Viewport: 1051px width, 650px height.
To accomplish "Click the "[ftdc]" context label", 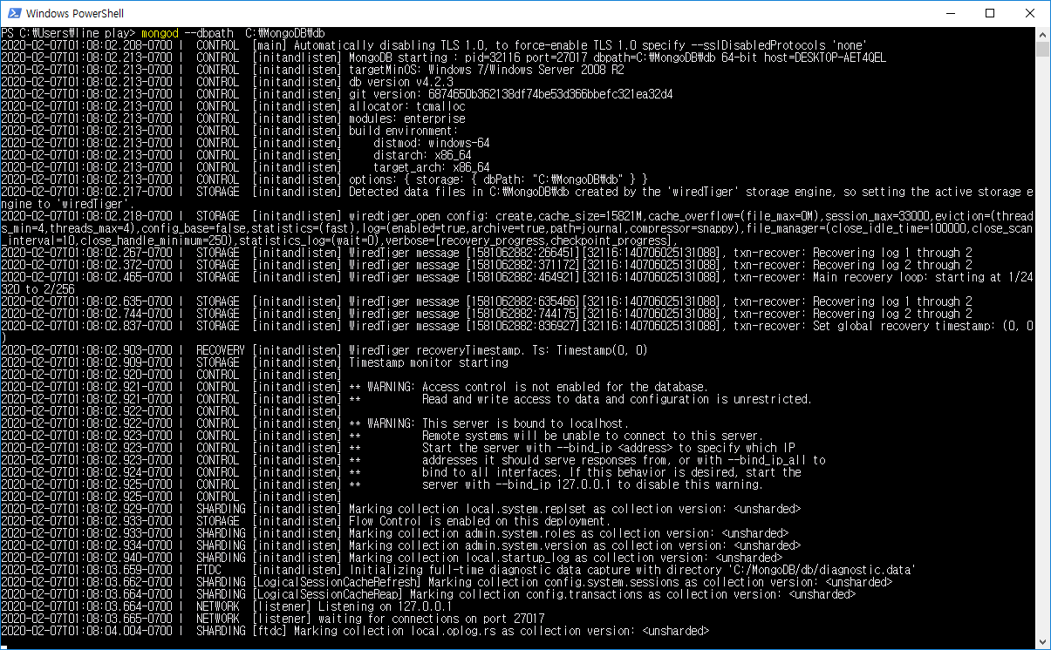I will pyautogui.click(x=270, y=631).
